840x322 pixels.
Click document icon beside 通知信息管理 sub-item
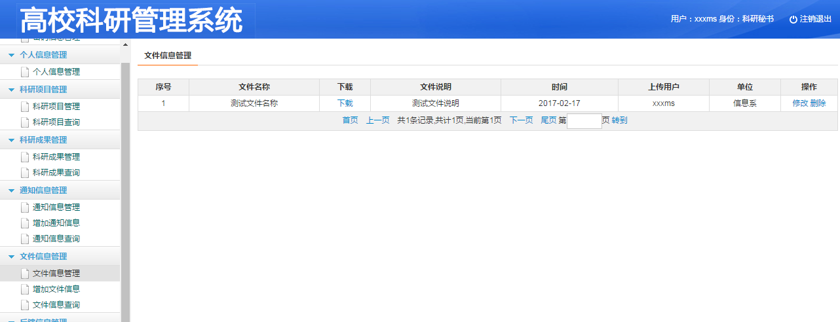(x=25, y=207)
